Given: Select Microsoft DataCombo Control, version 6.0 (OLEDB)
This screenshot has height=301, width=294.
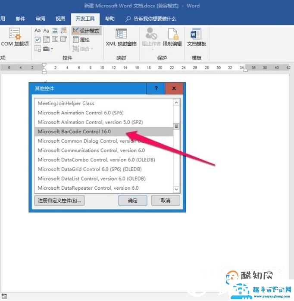Looking at the screenshot, I should point(104,160).
